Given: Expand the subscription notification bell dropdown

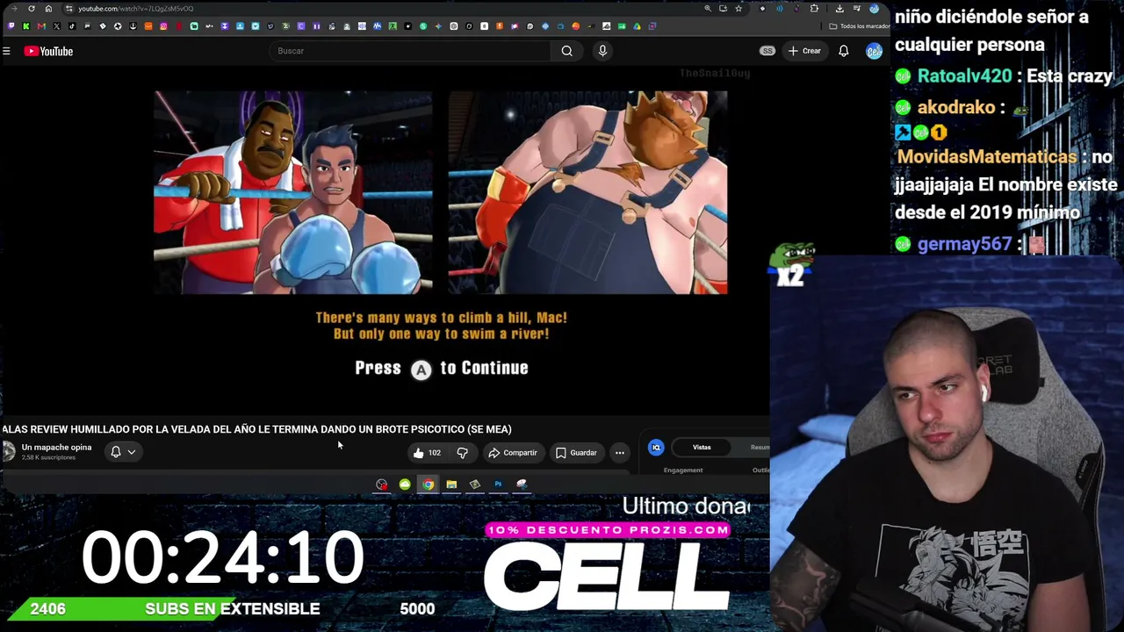Looking at the screenshot, I should 123,452.
